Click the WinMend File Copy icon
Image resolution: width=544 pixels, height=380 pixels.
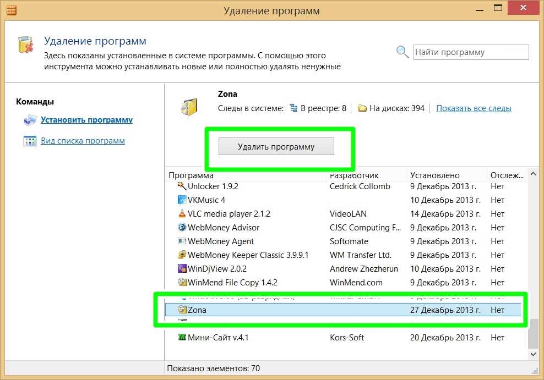tap(182, 283)
